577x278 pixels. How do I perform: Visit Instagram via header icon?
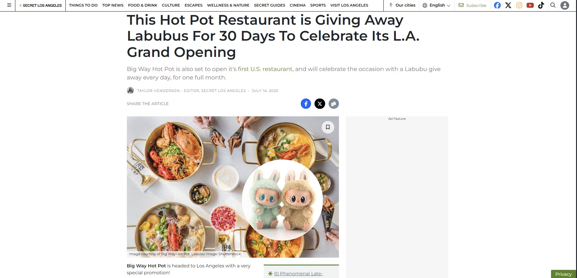point(519,5)
